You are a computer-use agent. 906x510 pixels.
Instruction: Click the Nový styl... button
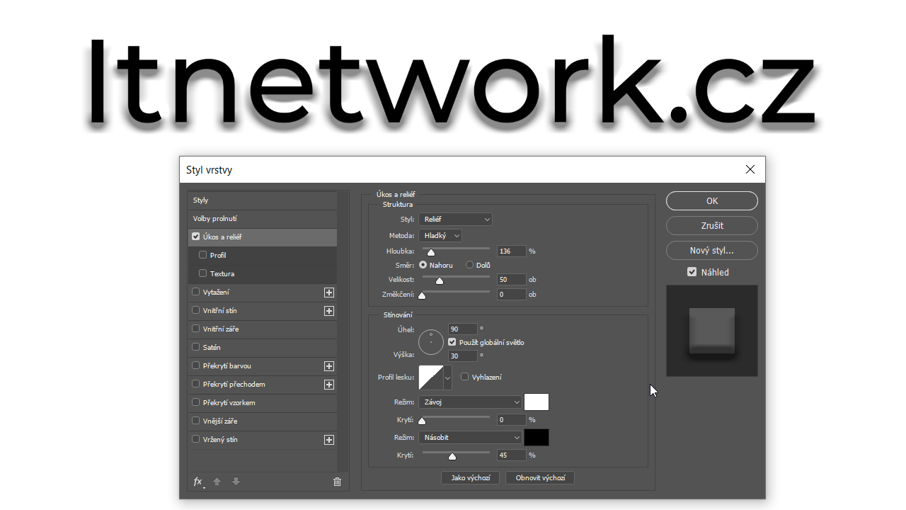[x=712, y=251]
